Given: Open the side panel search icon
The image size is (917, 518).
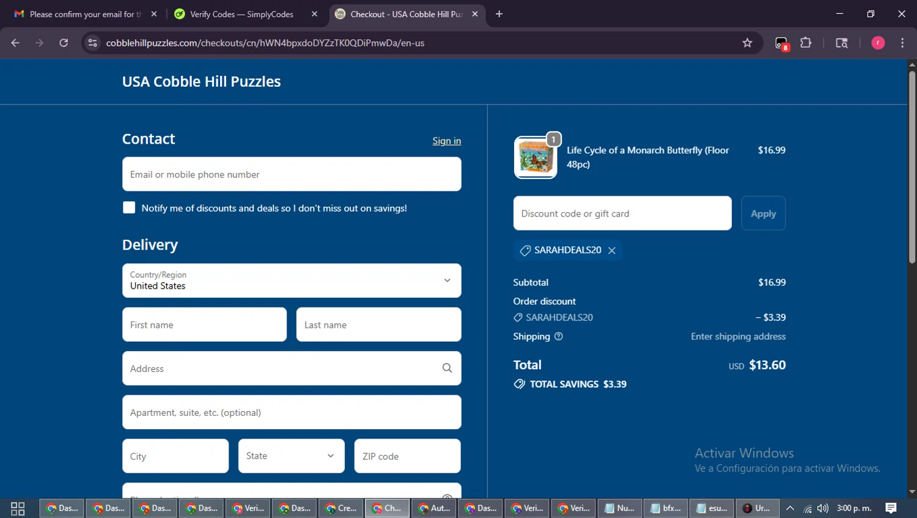Looking at the screenshot, I should (842, 43).
